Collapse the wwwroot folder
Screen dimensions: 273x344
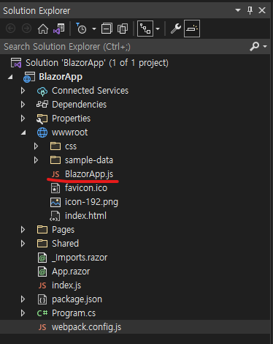coord(23,132)
